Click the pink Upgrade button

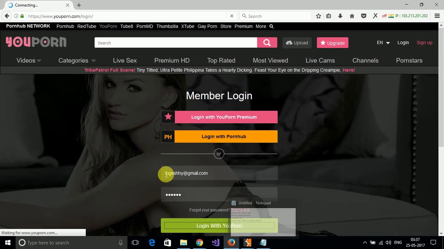pos(332,43)
